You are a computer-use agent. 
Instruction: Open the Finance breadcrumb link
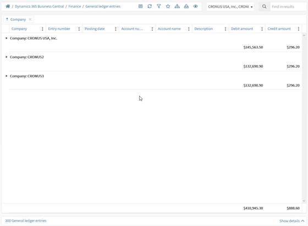tap(75, 6)
